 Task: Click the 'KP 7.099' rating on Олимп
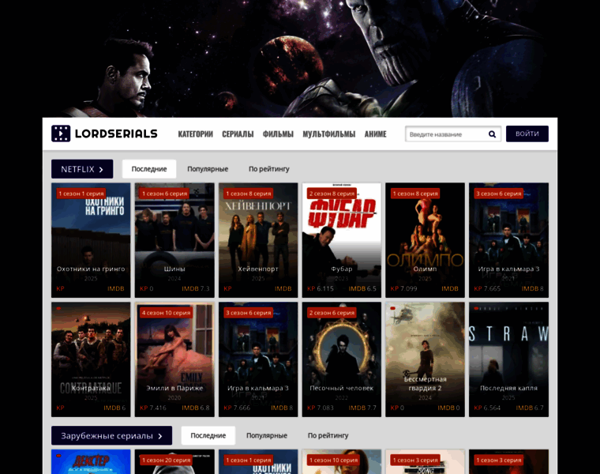(x=403, y=288)
